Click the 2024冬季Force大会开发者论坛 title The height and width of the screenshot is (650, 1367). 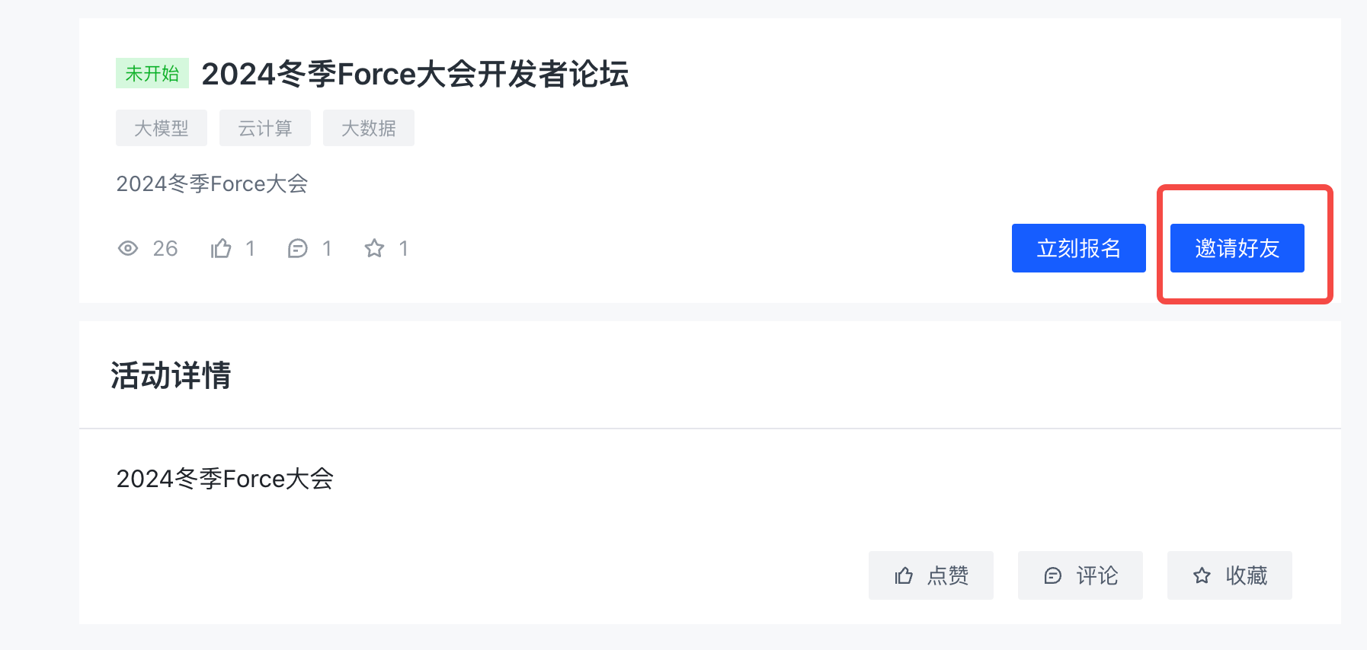415,74
